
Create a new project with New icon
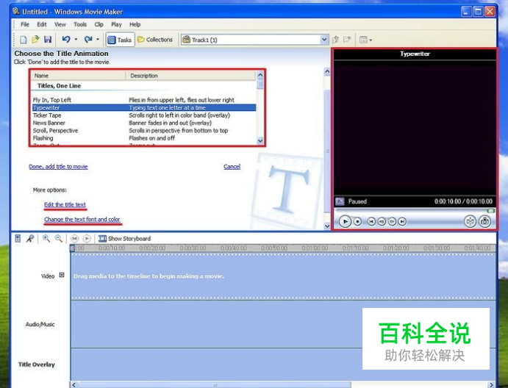[x=24, y=40]
